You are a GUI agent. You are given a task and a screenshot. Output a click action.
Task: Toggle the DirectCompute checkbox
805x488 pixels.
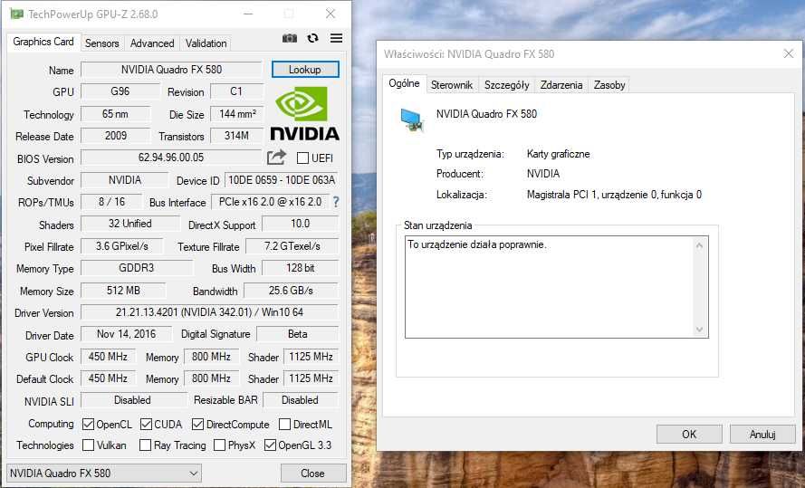pos(197,425)
